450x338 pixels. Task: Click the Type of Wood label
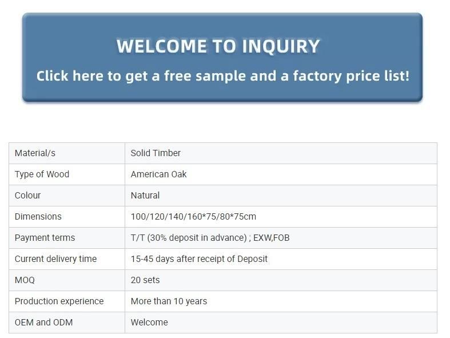click(42, 174)
